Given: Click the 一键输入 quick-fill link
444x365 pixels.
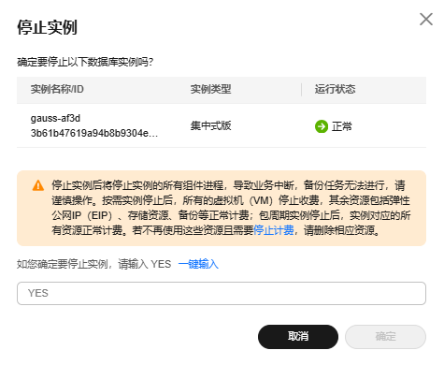Looking at the screenshot, I should tap(198, 264).
